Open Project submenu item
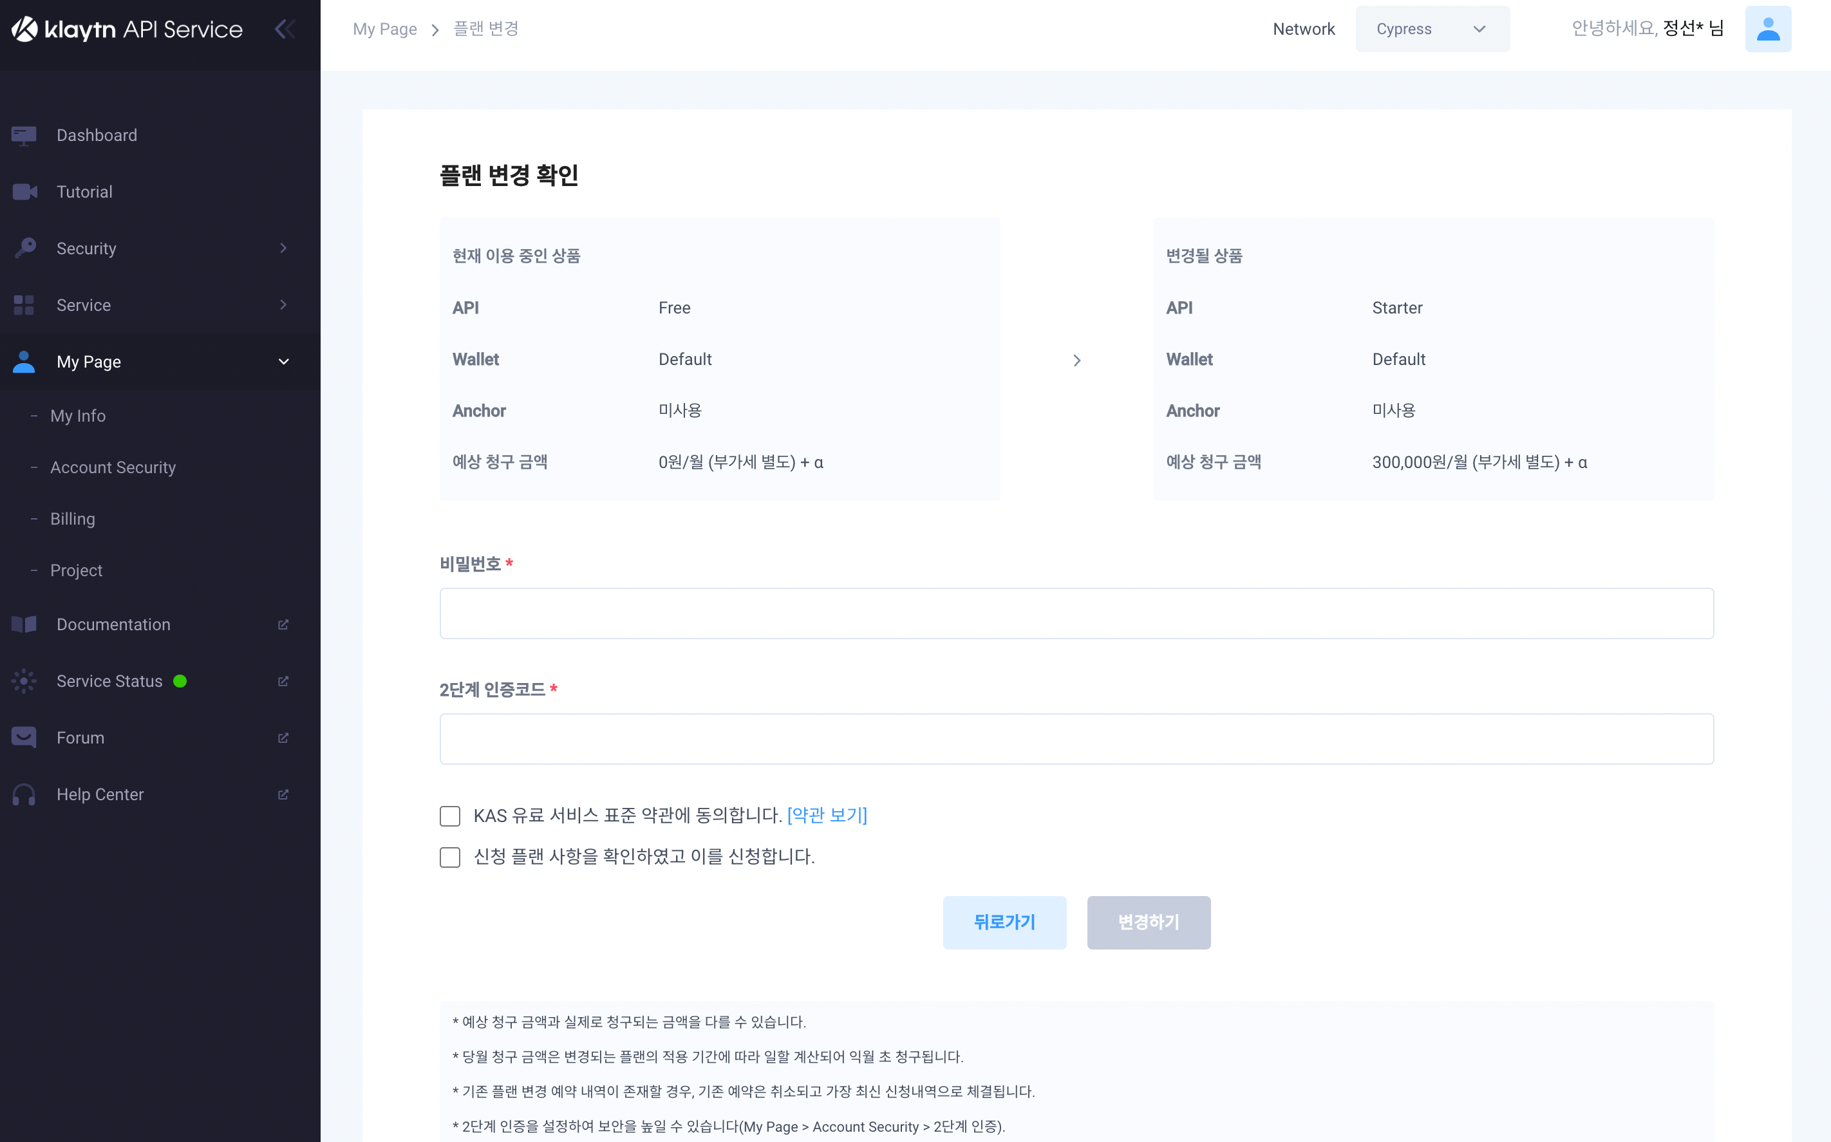 (x=76, y=570)
